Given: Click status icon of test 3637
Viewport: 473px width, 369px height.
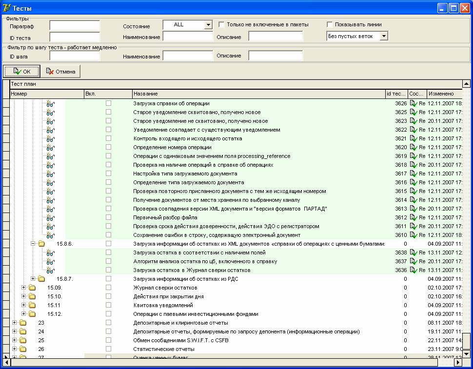Looking at the screenshot, I should pyautogui.click(x=414, y=261).
